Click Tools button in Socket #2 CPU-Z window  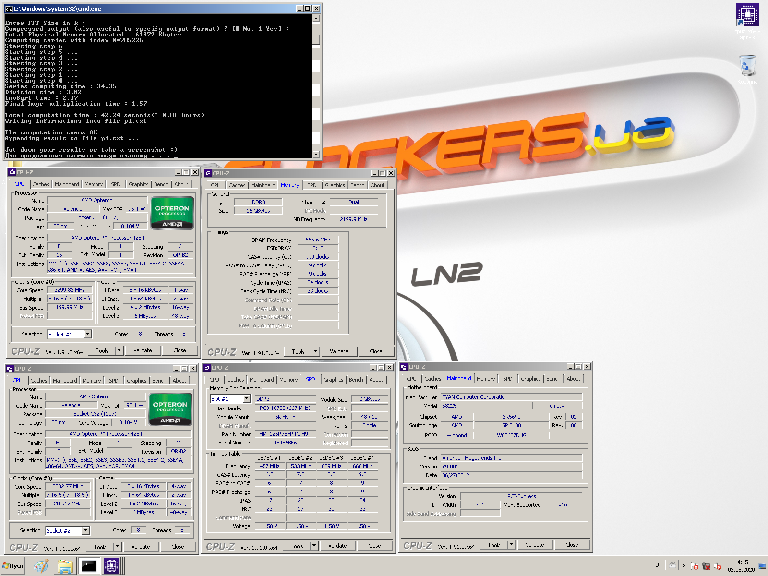[100, 547]
